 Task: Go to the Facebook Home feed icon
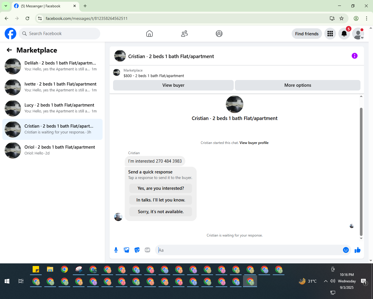pyautogui.click(x=149, y=34)
